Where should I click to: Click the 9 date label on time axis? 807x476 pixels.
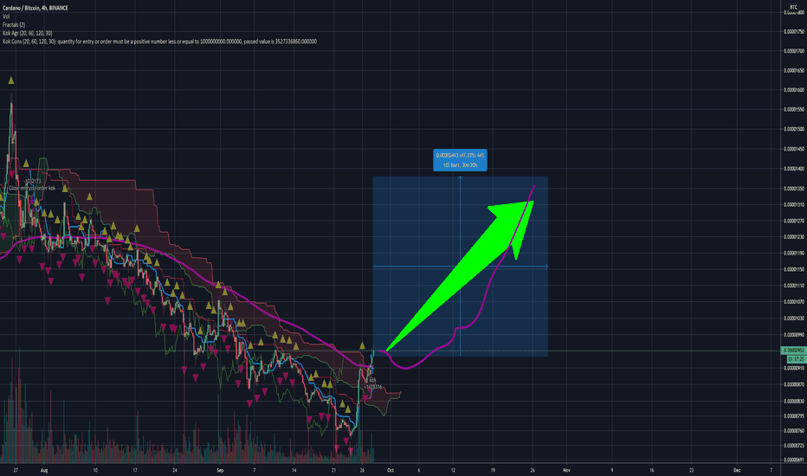coord(612,470)
